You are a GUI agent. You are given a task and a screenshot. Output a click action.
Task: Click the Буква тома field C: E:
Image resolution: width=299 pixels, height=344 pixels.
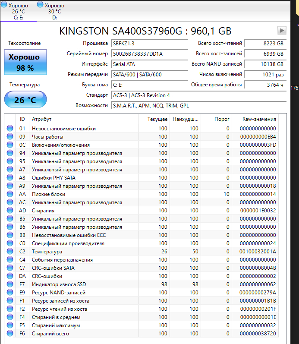[149, 85]
